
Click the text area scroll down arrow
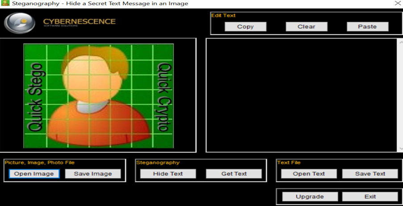tap(400, 148)
